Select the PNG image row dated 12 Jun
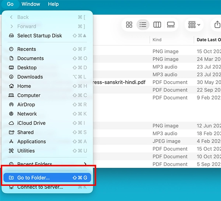The image size is (221, 201). pos(157,126)
